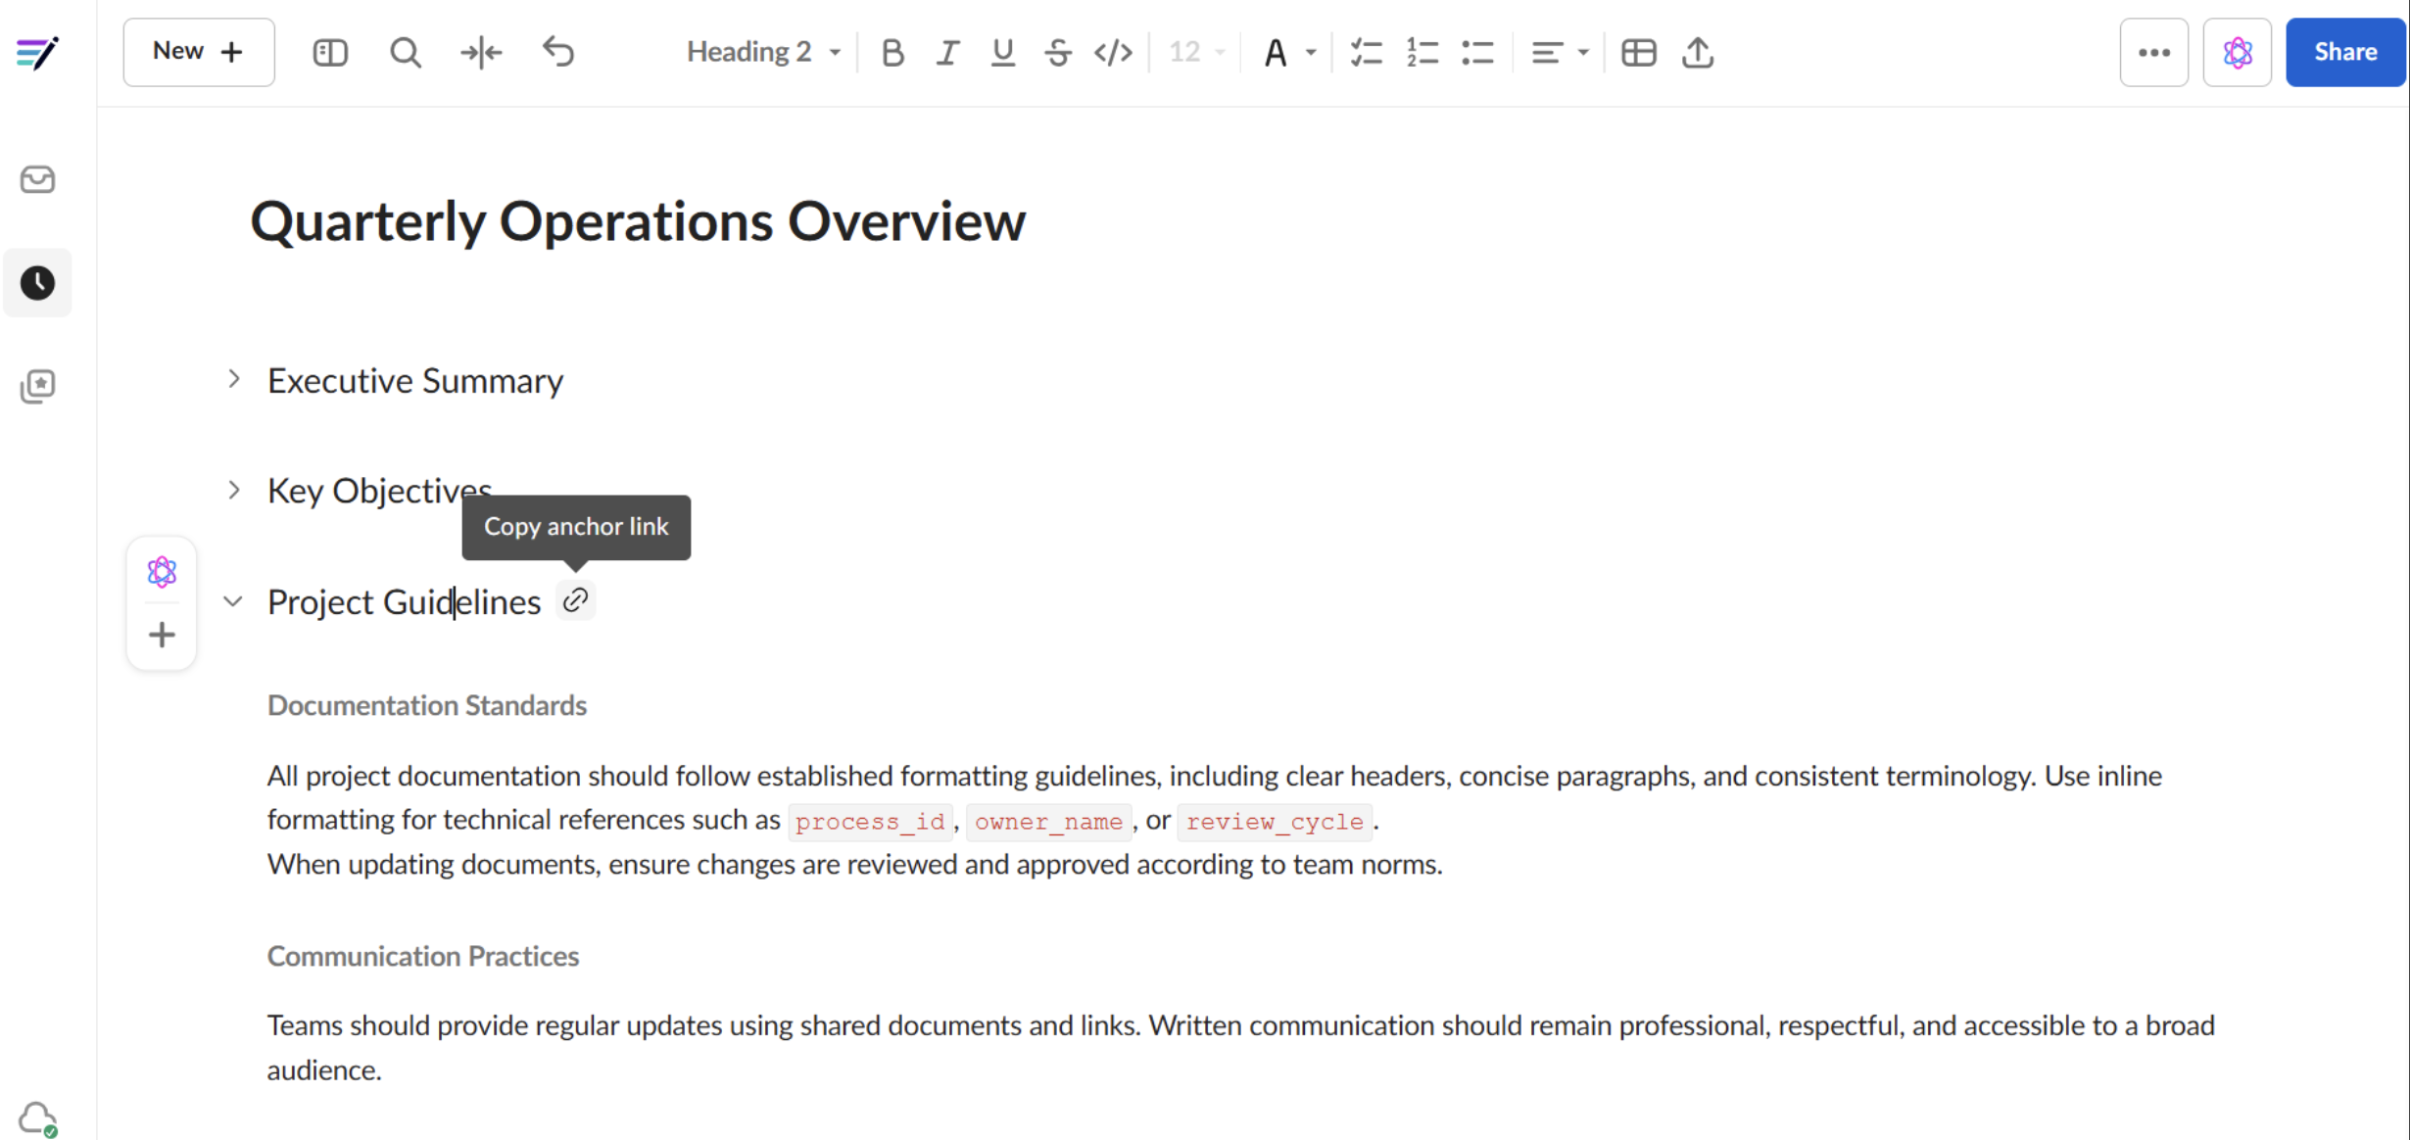Copy anchor link for Project Guidelines
The height and width of the screenshot is (1140, 2410).
coord(576,600)
